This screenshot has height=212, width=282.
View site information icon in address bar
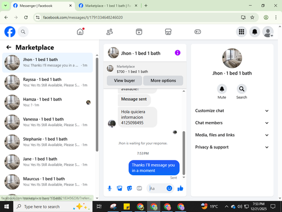click(38, 18)
